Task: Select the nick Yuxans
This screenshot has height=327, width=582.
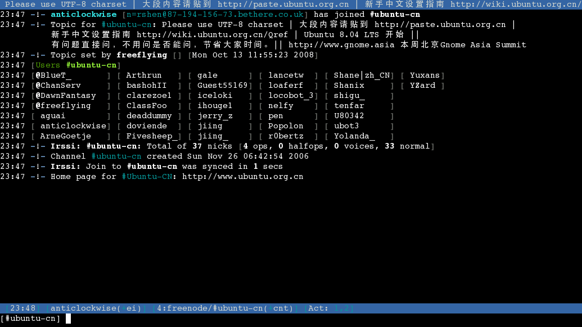Action: pos(425,75)
